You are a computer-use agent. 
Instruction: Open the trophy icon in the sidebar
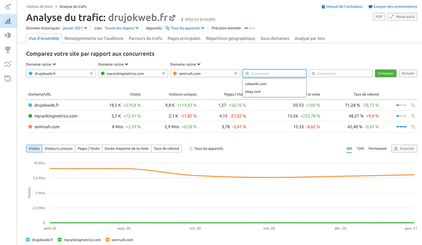[8, 49]
